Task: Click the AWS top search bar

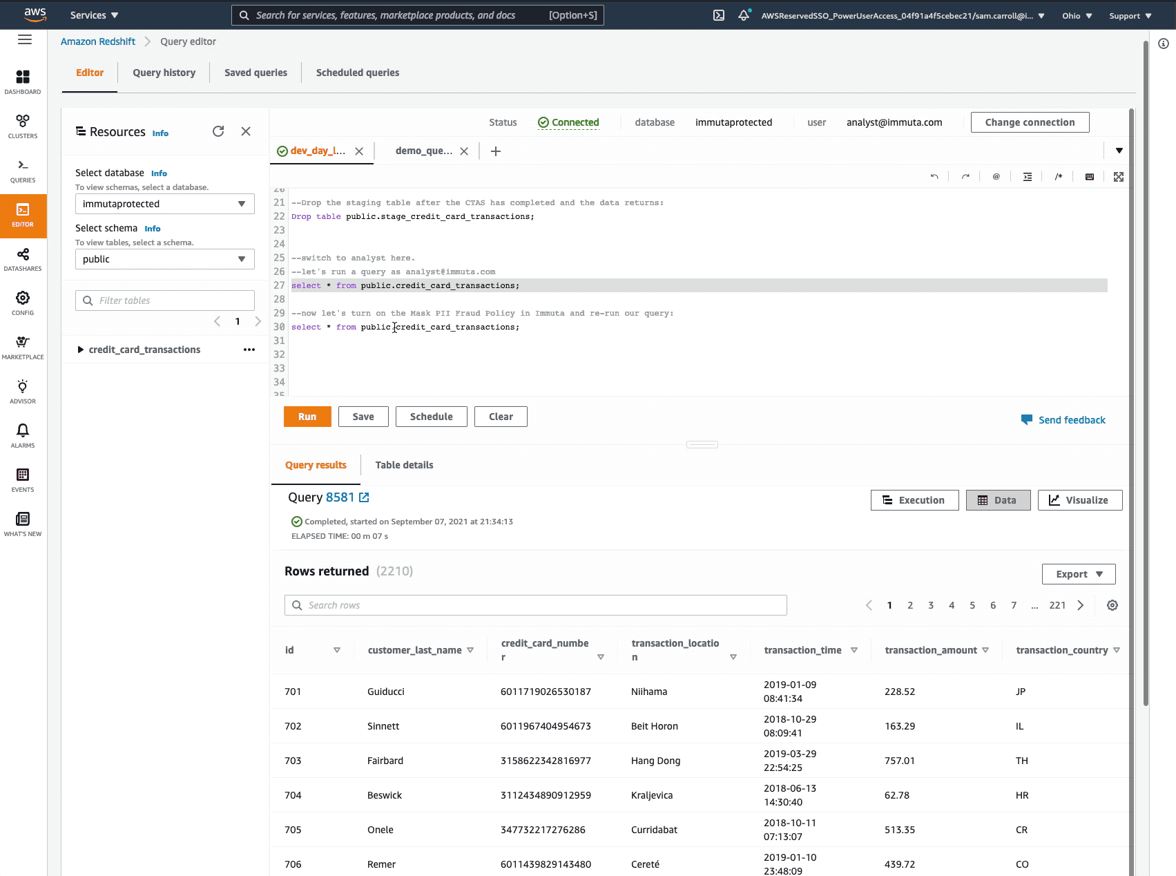Action: tap(418, 15)
